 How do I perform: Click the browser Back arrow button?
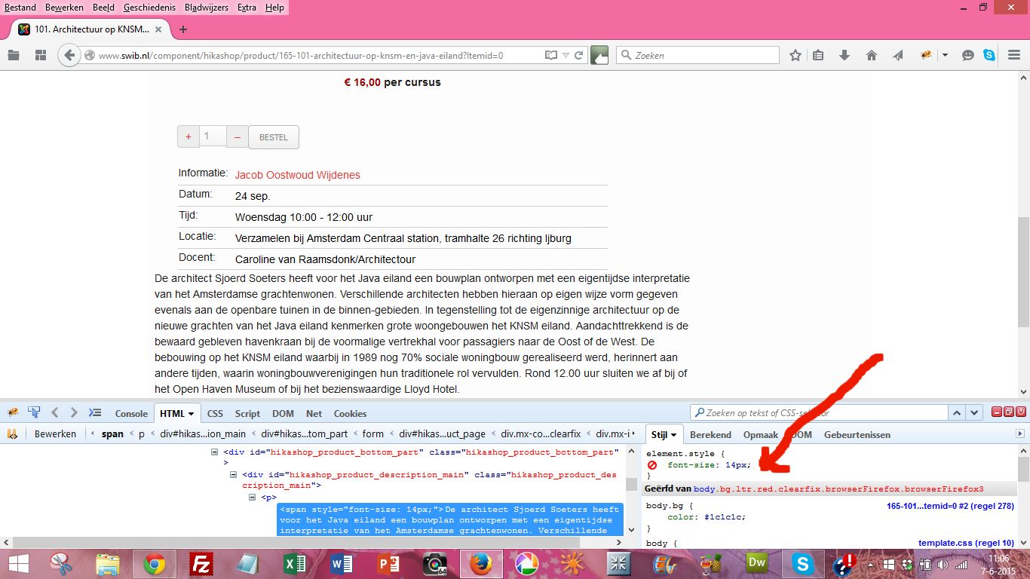click(69, 55)
